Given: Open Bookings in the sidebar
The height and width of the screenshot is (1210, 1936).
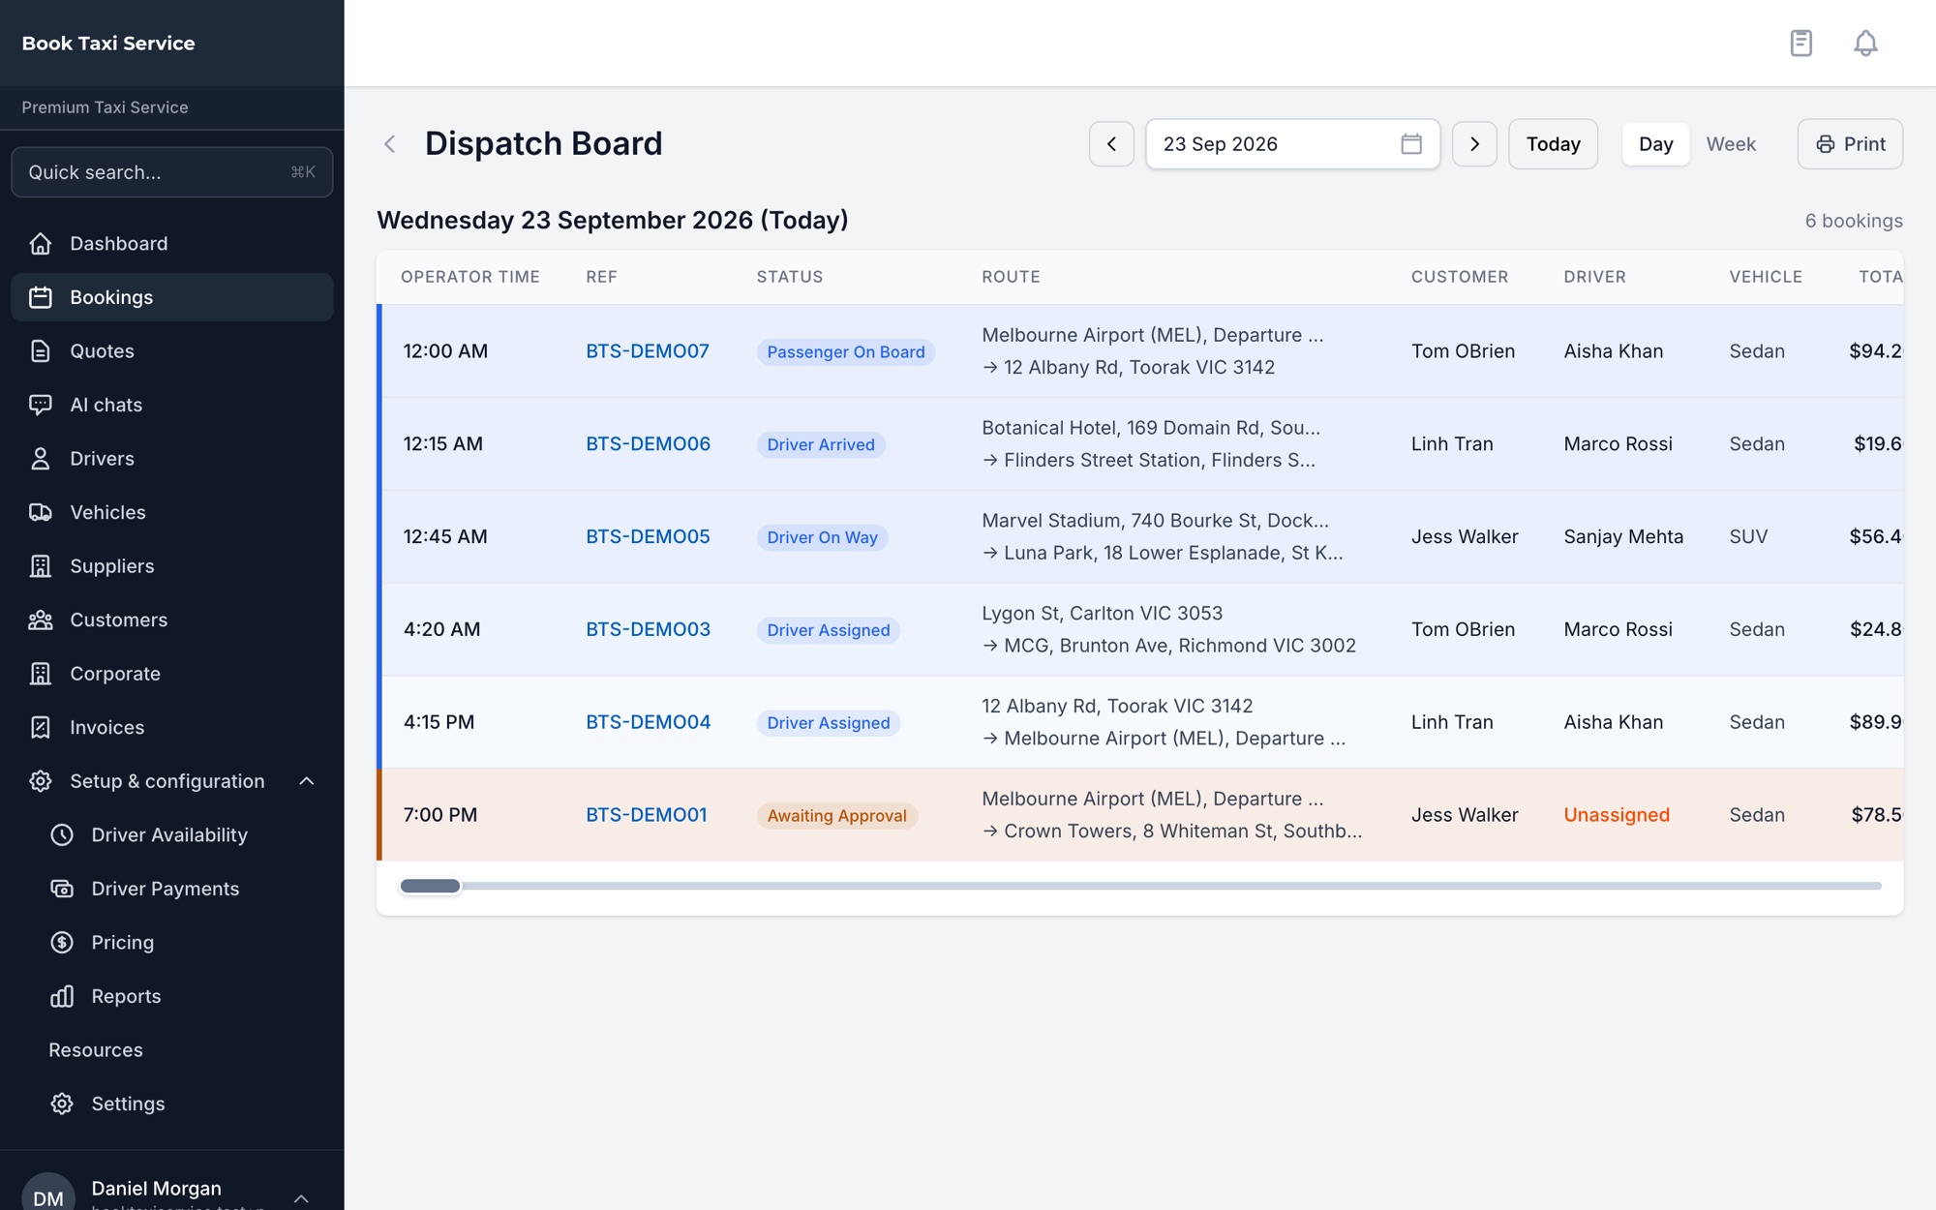Looking at the screenshot, I should [x=172, y=297].
